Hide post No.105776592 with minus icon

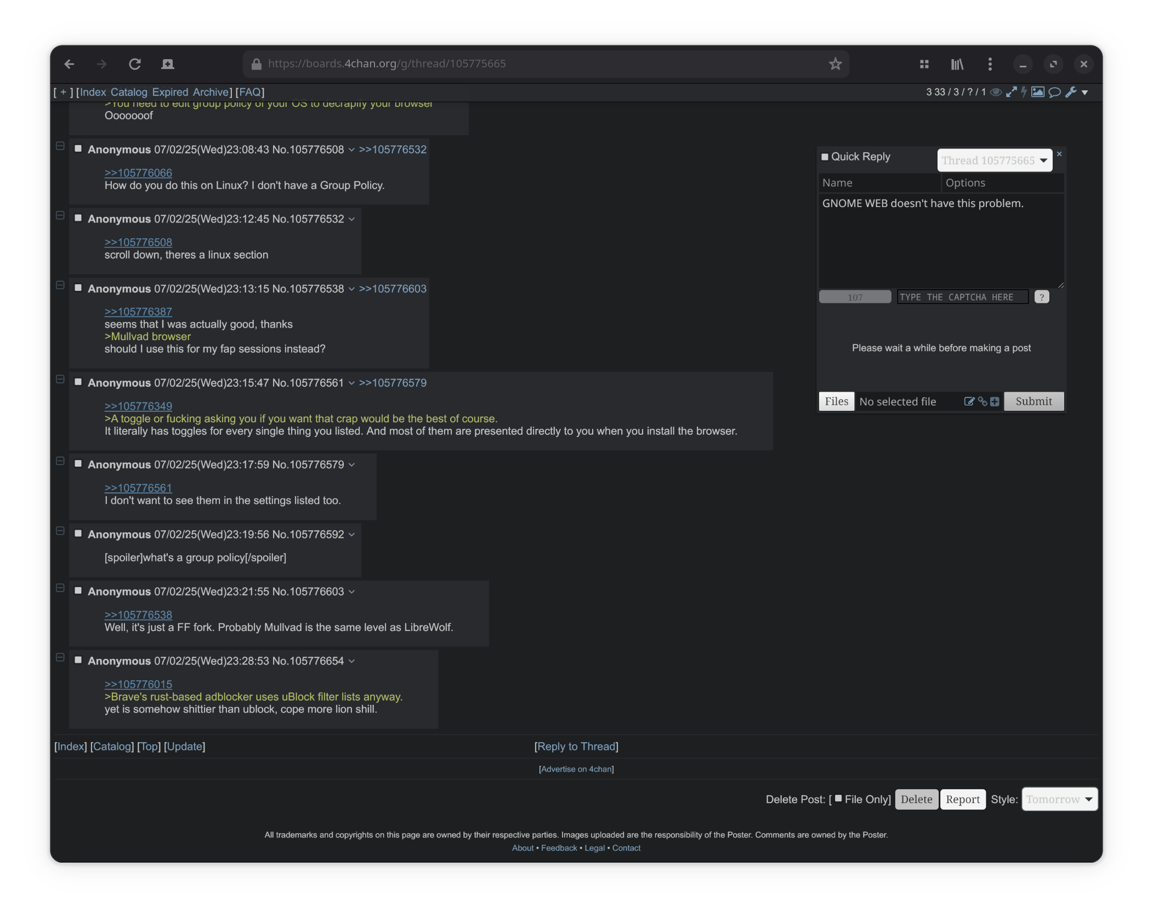(x=60, y=531)
